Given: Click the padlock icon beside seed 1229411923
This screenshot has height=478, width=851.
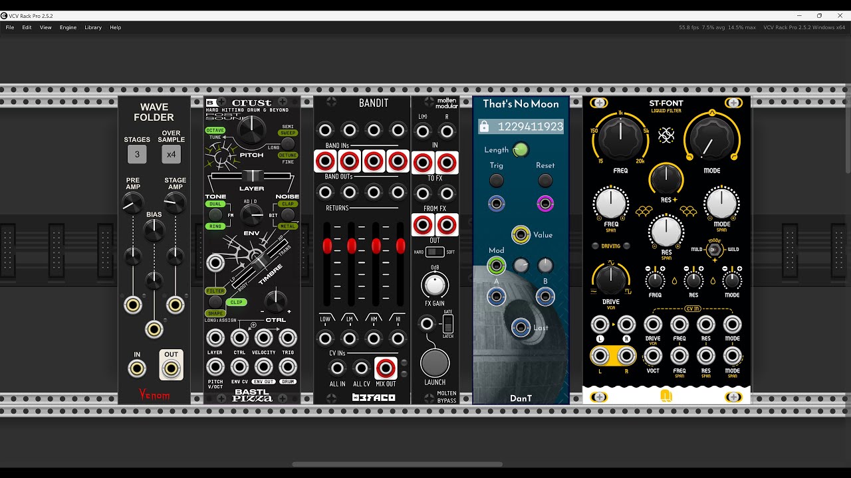Looking at the screenshot, I should click(x=484, y=126).
